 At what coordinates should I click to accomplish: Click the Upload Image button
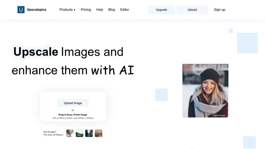point(73,103)
